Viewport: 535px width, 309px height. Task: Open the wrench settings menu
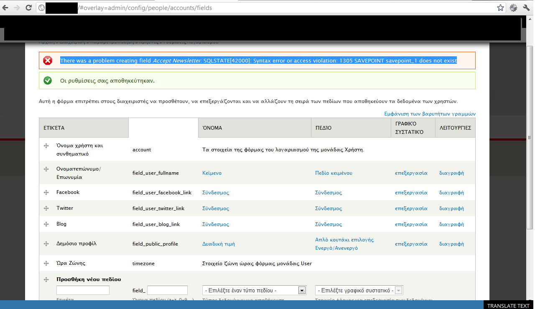[x=526, y=8]
